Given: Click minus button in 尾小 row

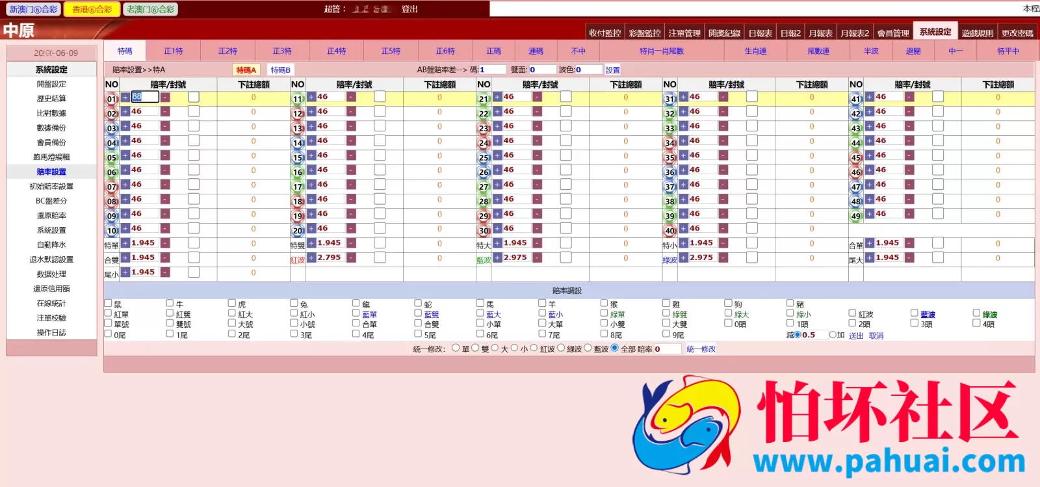Looking at the screenshot, I should [165, 272].
